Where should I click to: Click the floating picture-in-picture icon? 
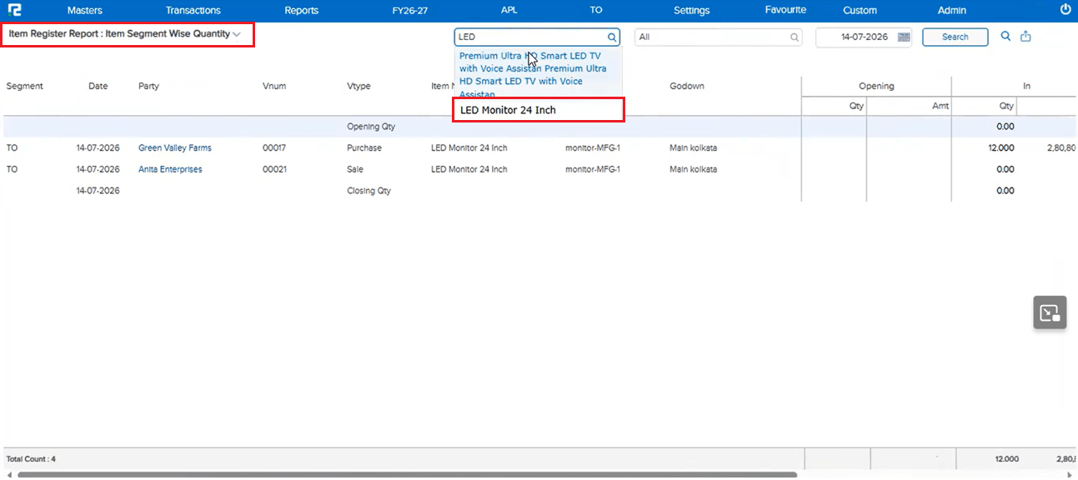(1050, 312)
